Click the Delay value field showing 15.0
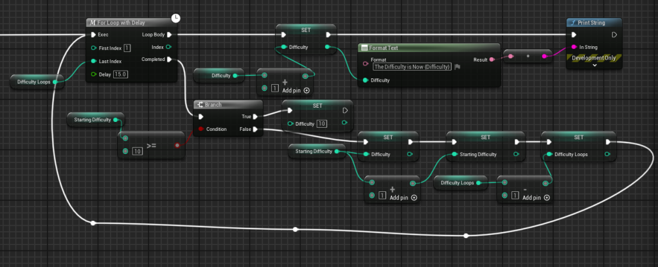Image resolution: width=658 pixels, height=267 pixels. [x=121, y=75]
